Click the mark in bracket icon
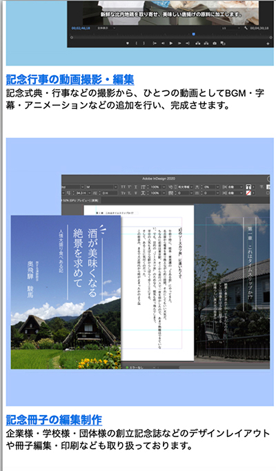The image size is (276, 471). (x=137, y=44)
